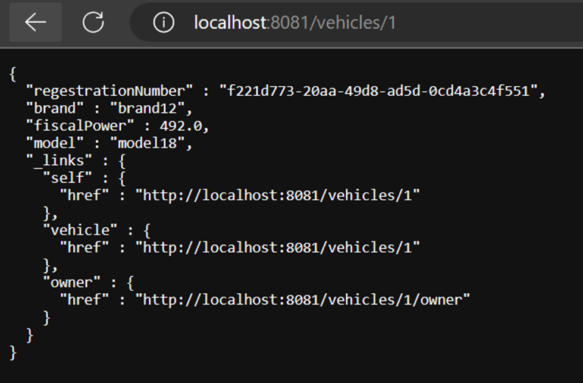Screen dimensions: 583x383
Task: Select the browser back icon to leave page
Action: (35, 21)
